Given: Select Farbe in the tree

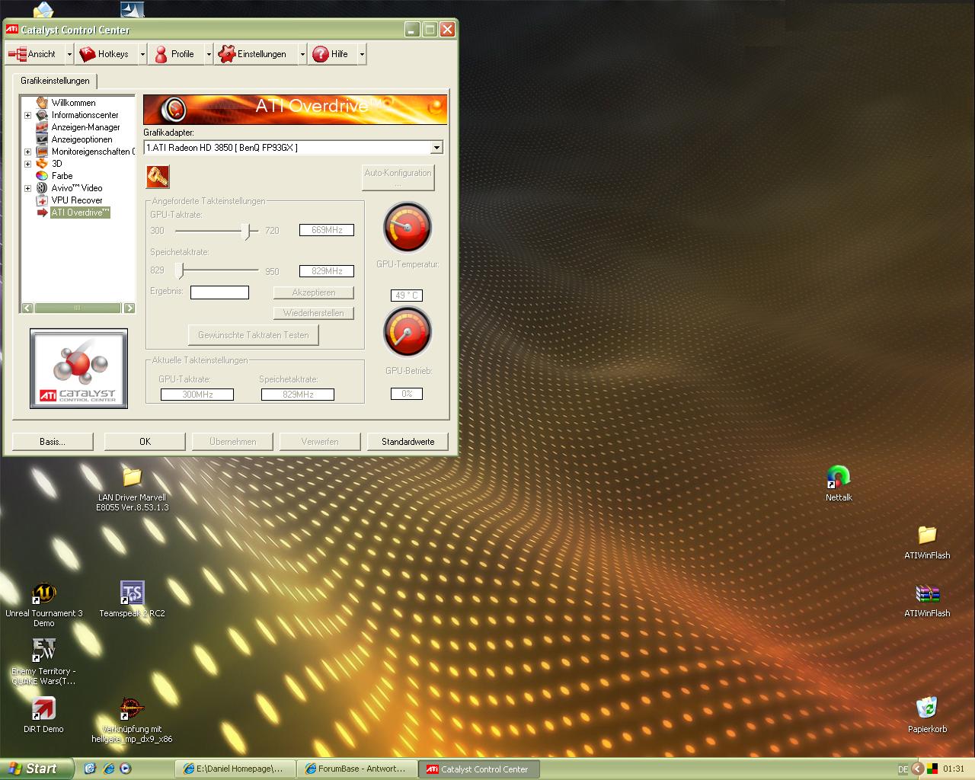Looking at the screenshot, I should click(x=62, y=176).
